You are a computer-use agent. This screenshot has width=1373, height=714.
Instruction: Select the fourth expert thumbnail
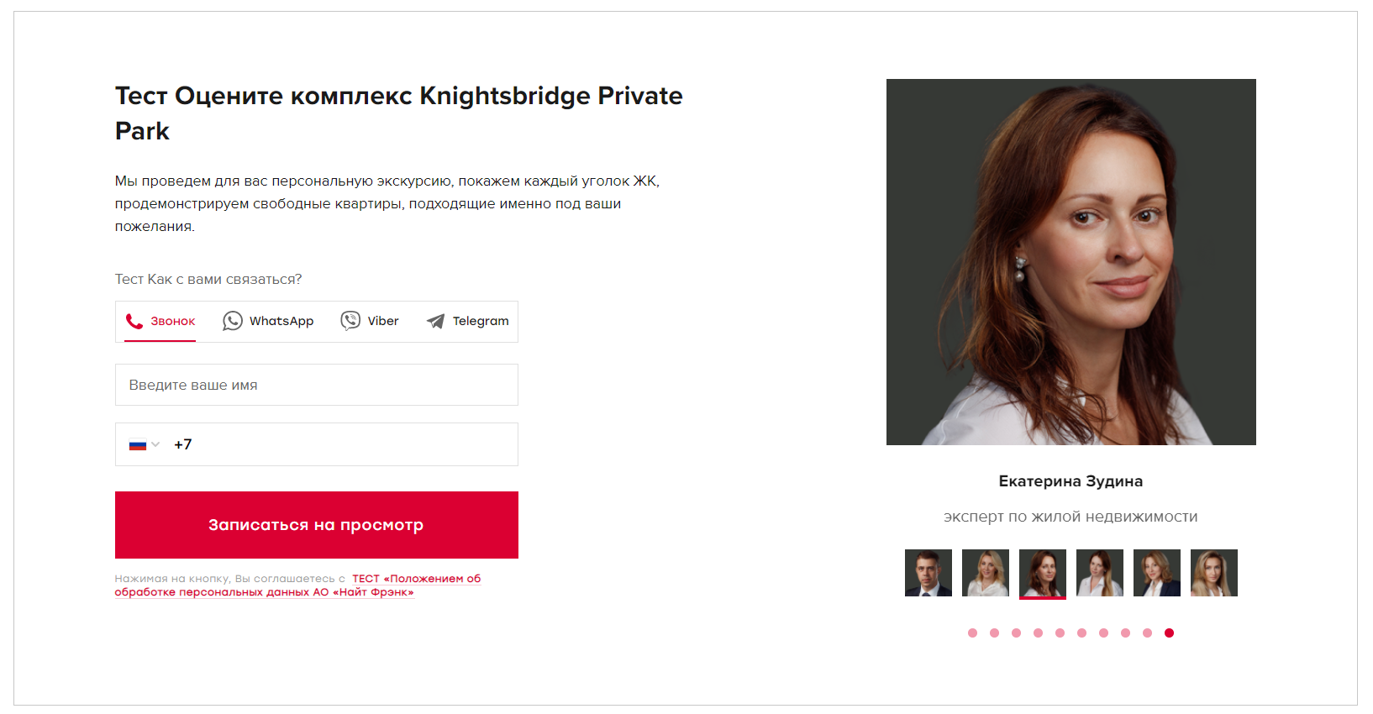[1100, 573]
